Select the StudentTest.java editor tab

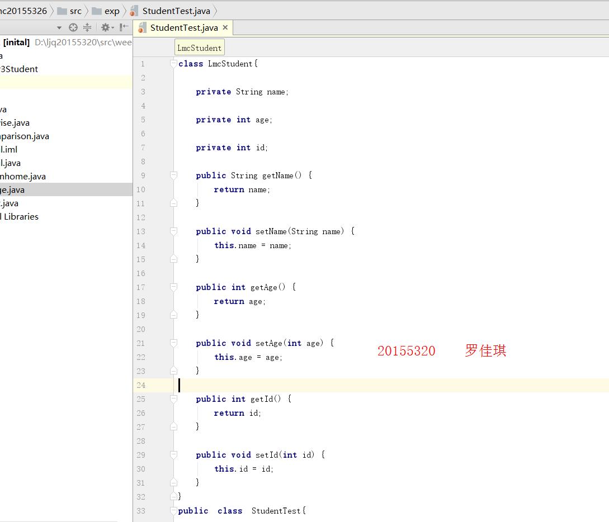tap(184, 28)
